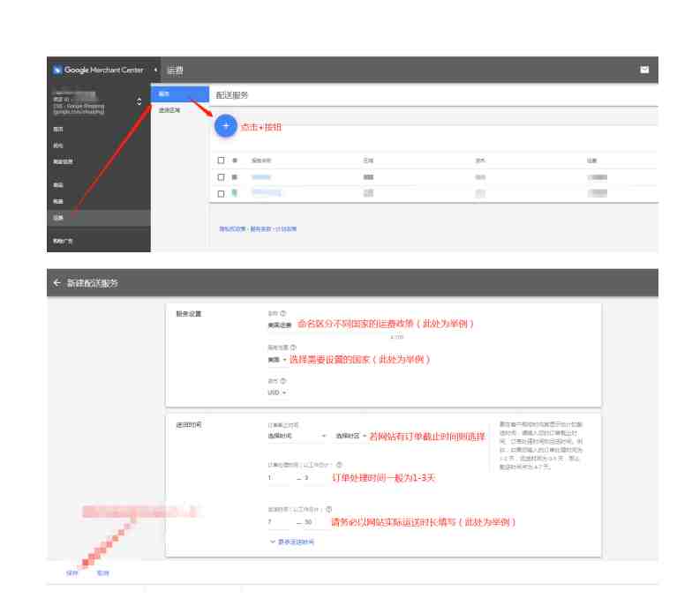Check the first shipping service row checkbox
The image size is (692, 598).
click(221, 176)
